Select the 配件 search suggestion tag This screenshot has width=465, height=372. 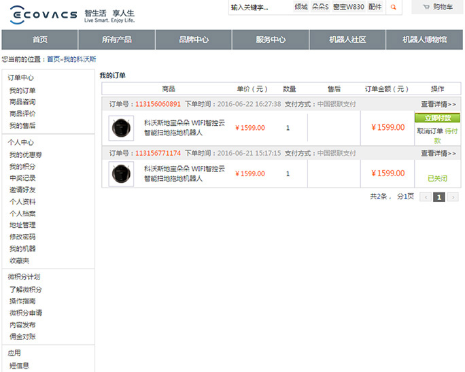375,7
